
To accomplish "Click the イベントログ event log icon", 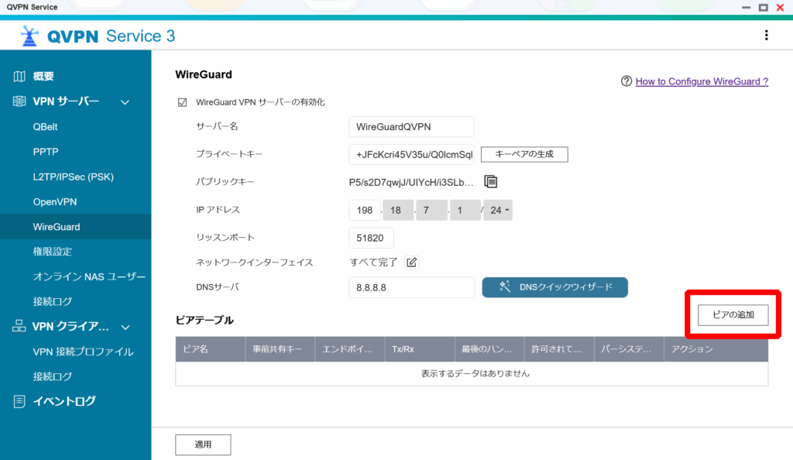I will click(x=19, y=401).
